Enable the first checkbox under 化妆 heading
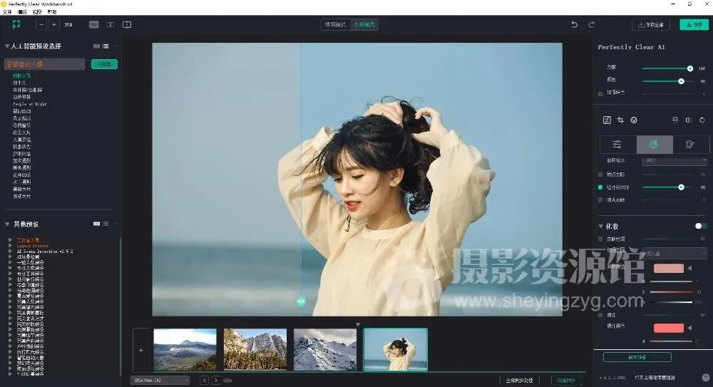713x387 pixels. coord(600,239)
